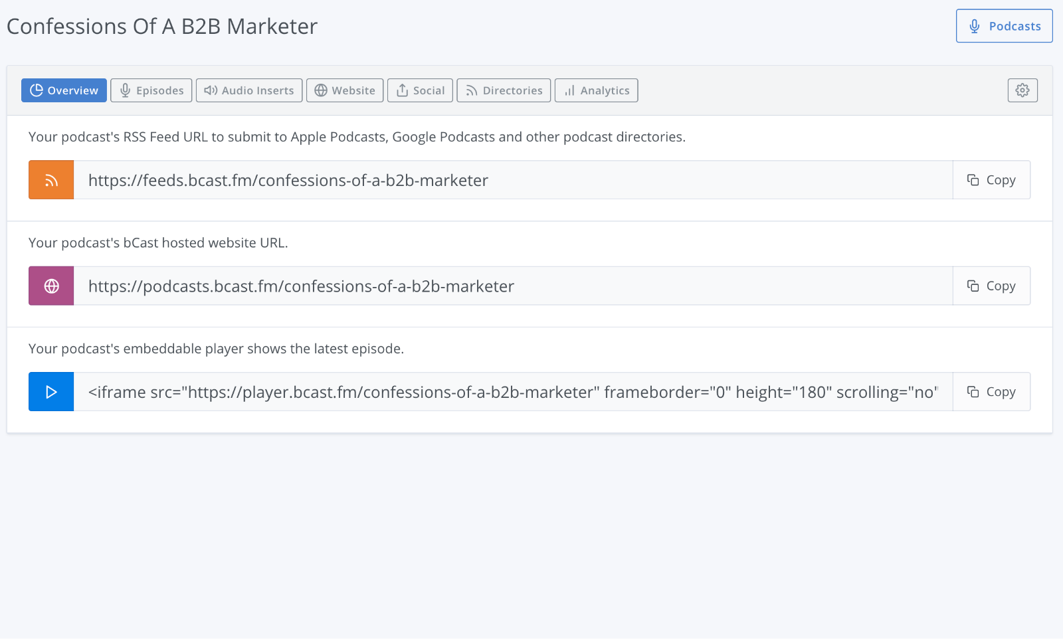Image resolution: width=1063 pixels, height=639 pixels.
Task: Click the blue play player icon
Action: (51, 392)
